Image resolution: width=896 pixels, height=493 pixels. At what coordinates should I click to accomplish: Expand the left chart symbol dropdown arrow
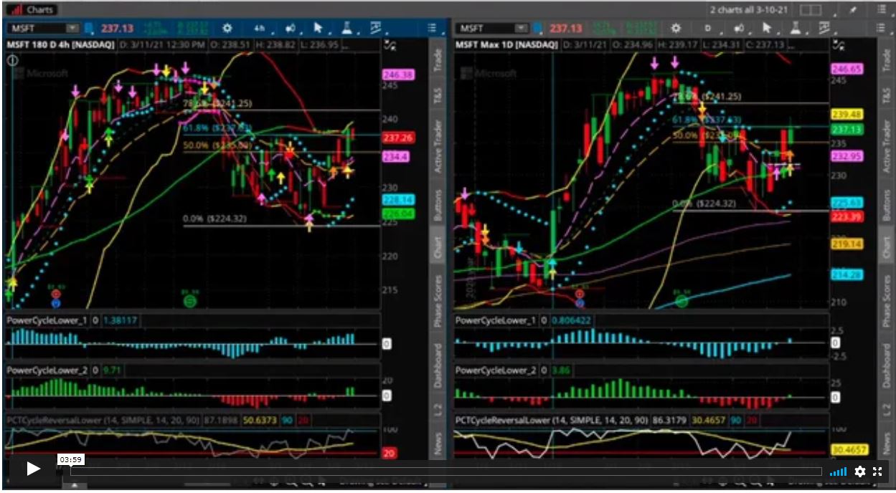[x=72, y=28]
